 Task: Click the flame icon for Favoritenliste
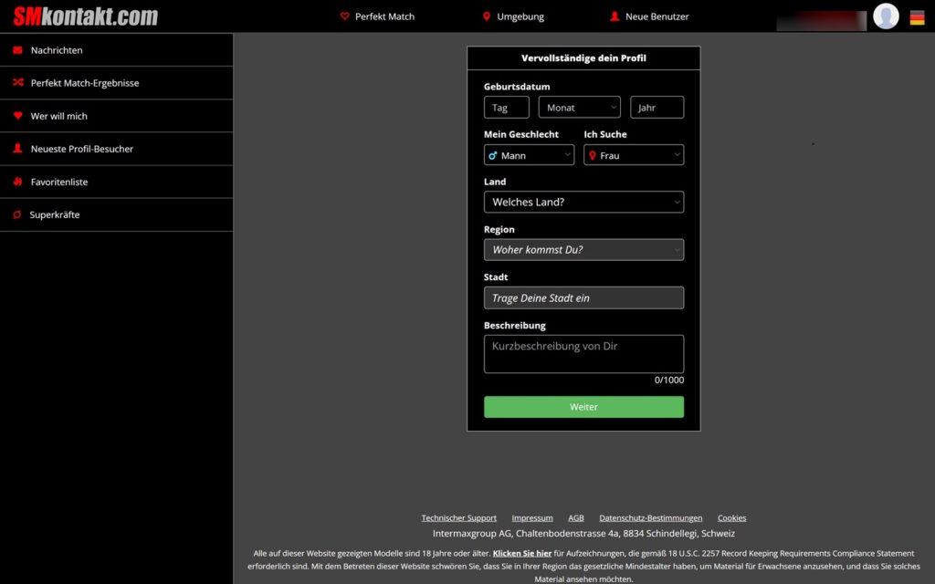pyautogui.click(x=18, y=182)
